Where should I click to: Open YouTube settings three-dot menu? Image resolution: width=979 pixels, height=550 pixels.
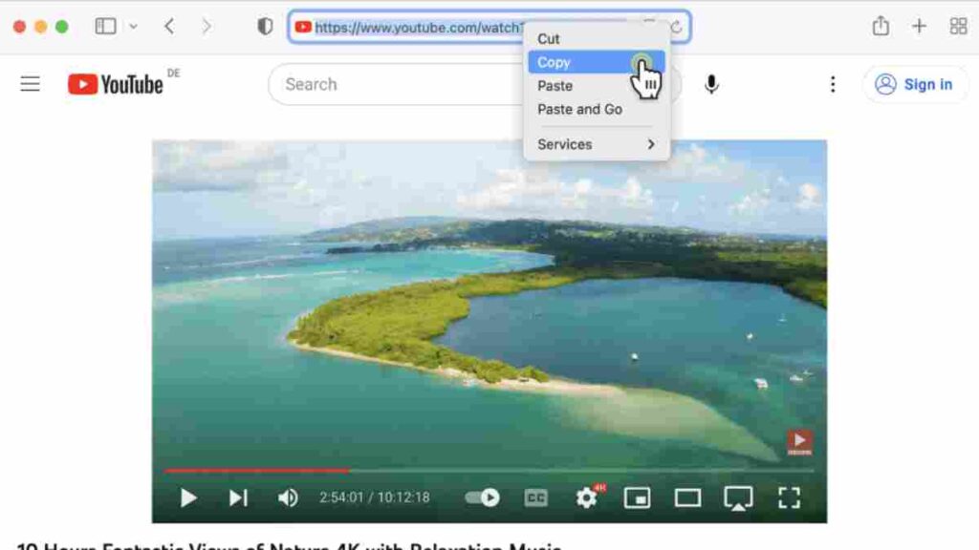[833, 84]
